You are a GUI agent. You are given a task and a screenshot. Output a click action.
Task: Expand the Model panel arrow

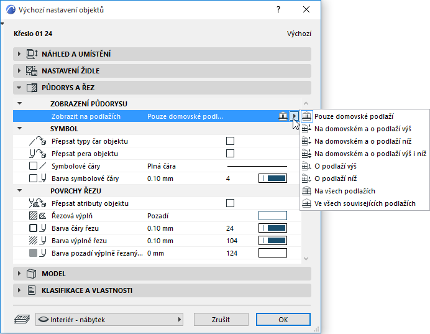coord(19,274)
